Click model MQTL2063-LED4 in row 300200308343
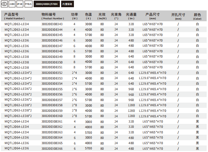208x152 pixels. (17, 24)
